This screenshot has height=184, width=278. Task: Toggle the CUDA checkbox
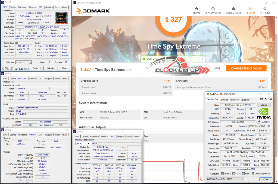click(233, 173)
